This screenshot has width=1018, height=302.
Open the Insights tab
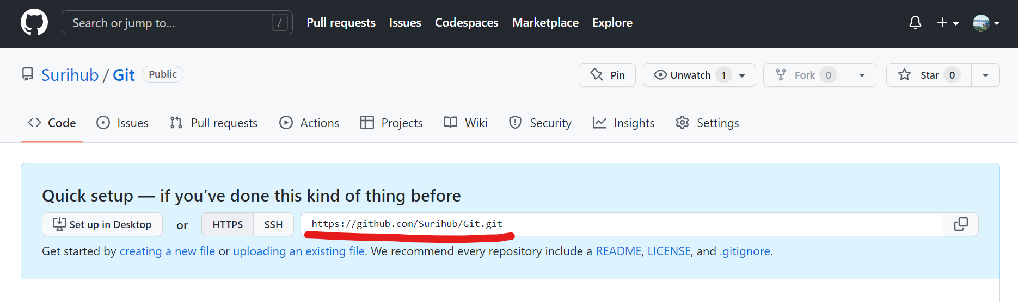pyautogui.click(x=623, y=123)
